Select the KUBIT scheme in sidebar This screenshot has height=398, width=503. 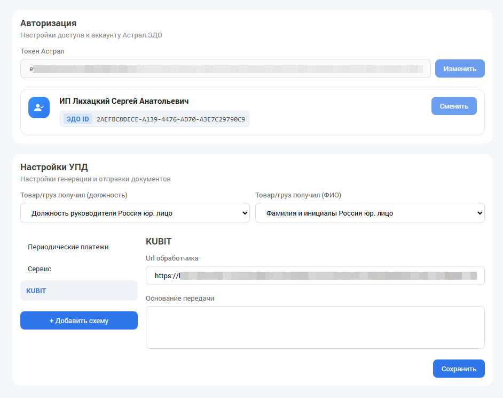click(x=36, y=291)
